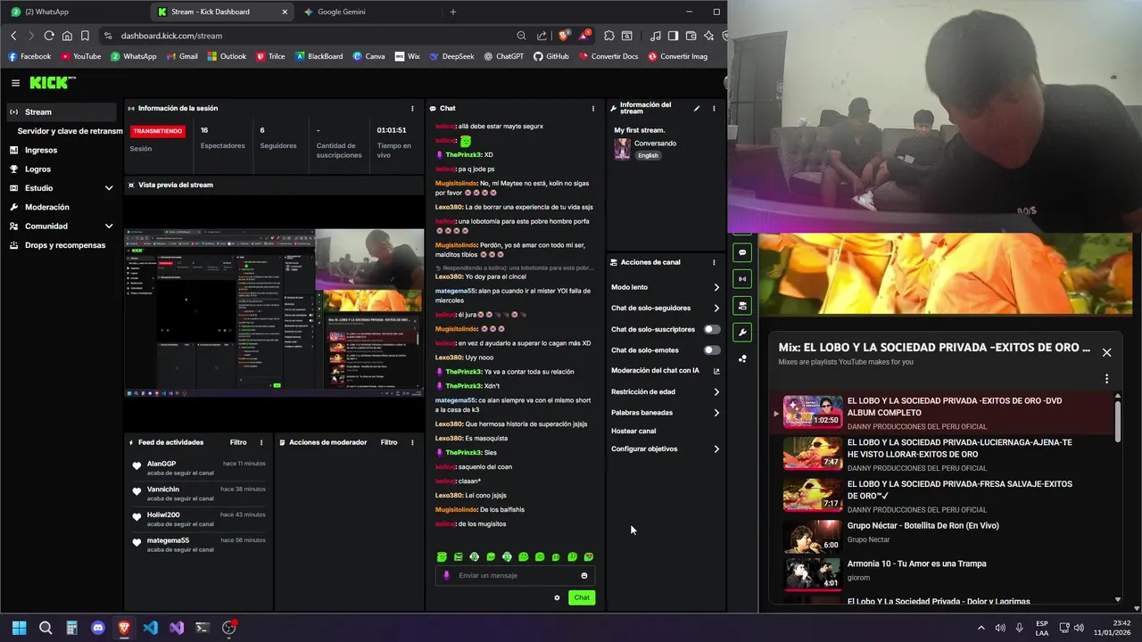
Task: Toggle Chat de solo-suscriptores switch
Action: coord(711,329)
